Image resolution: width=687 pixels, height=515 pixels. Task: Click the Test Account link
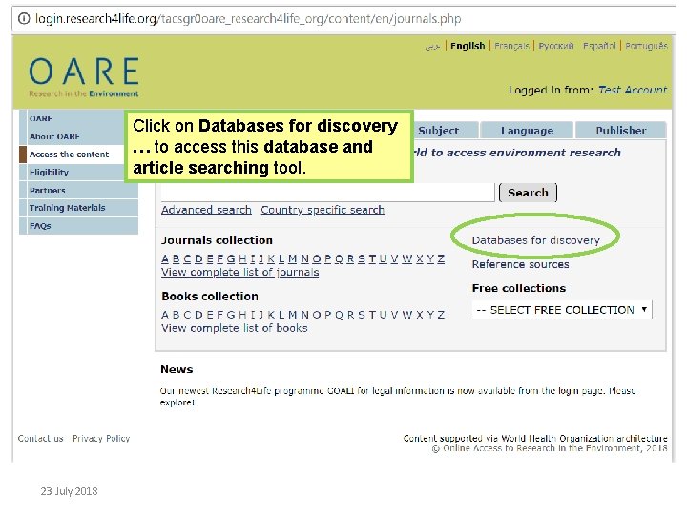[633, 90]
